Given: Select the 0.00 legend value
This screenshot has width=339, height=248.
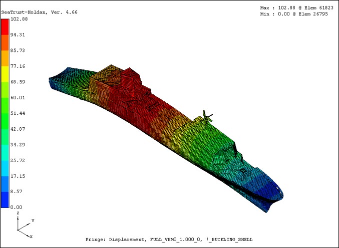Looking at the screenshot, I should pyautogui.click(x=17, y=207).
